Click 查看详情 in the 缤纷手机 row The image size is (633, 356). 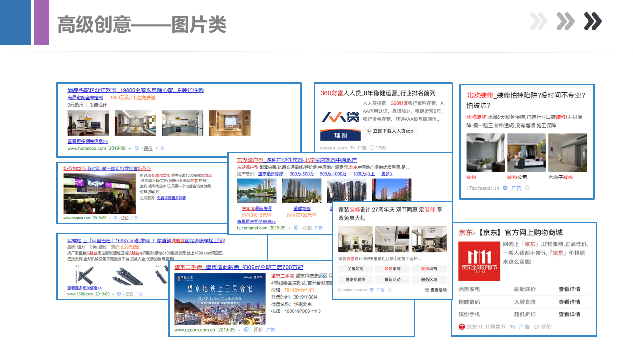[x=569, y=315]
